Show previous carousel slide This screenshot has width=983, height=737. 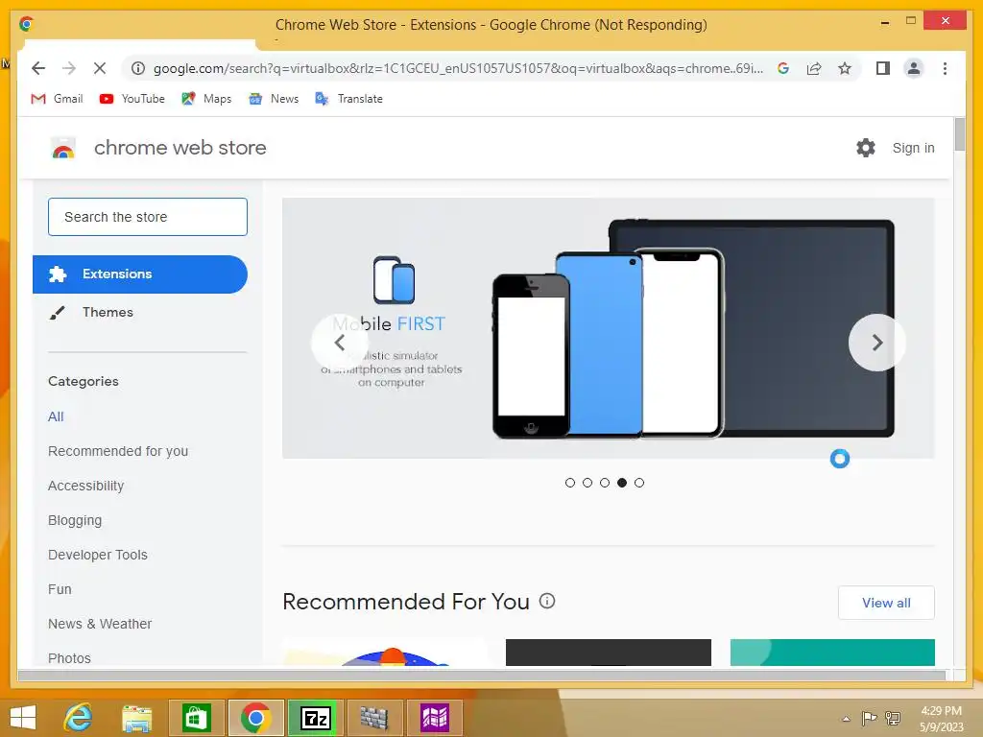(x=340, y=343)
